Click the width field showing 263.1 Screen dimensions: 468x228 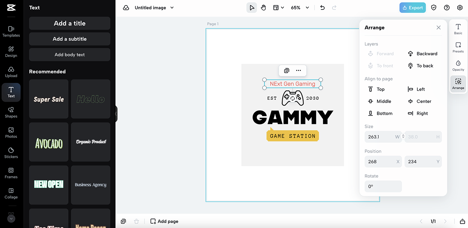383,137
